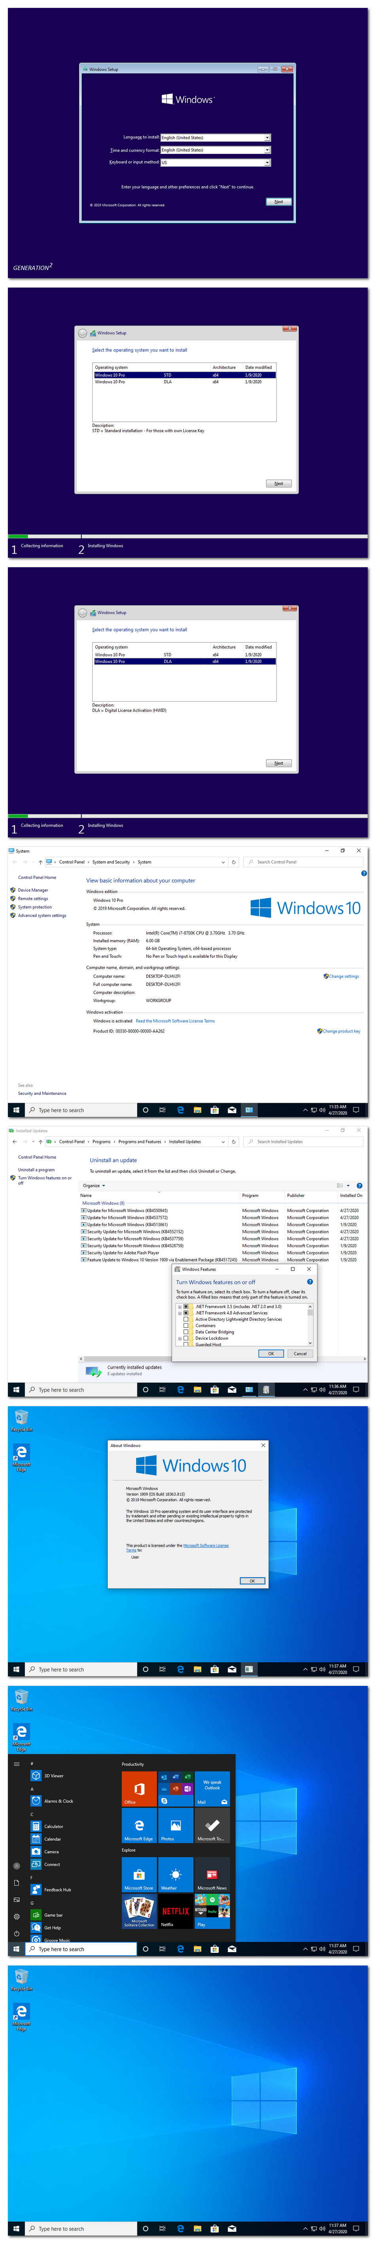This screenshot has height=2244, width=376.
Task: Click Change product key link
Action: pos(340,1031)
